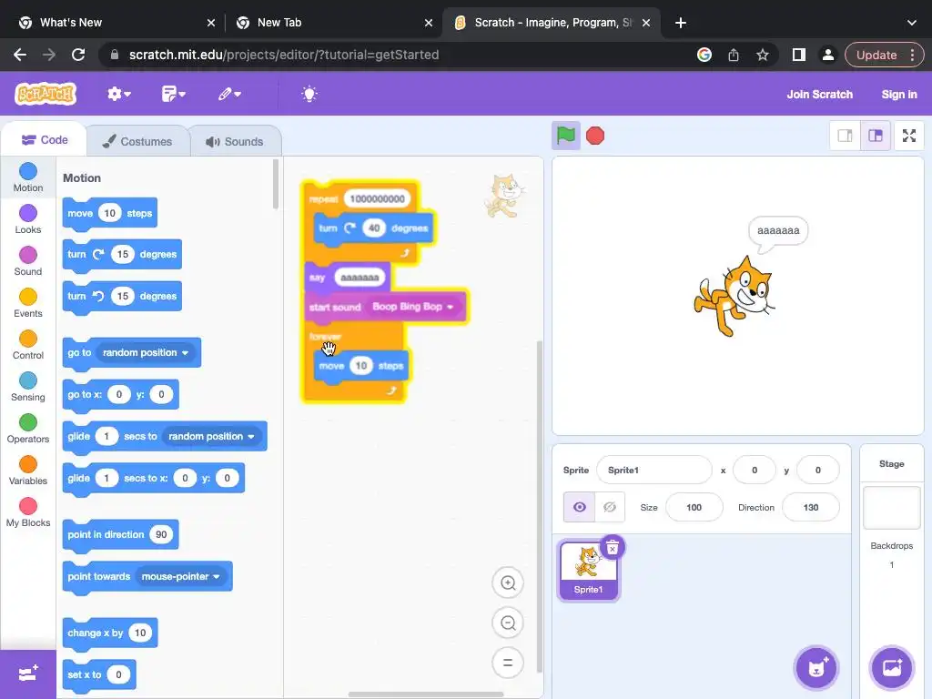Screen dimensions: 932x699
Task: Click the block palette vertical scrollbar
Action: tap(275, 184)
